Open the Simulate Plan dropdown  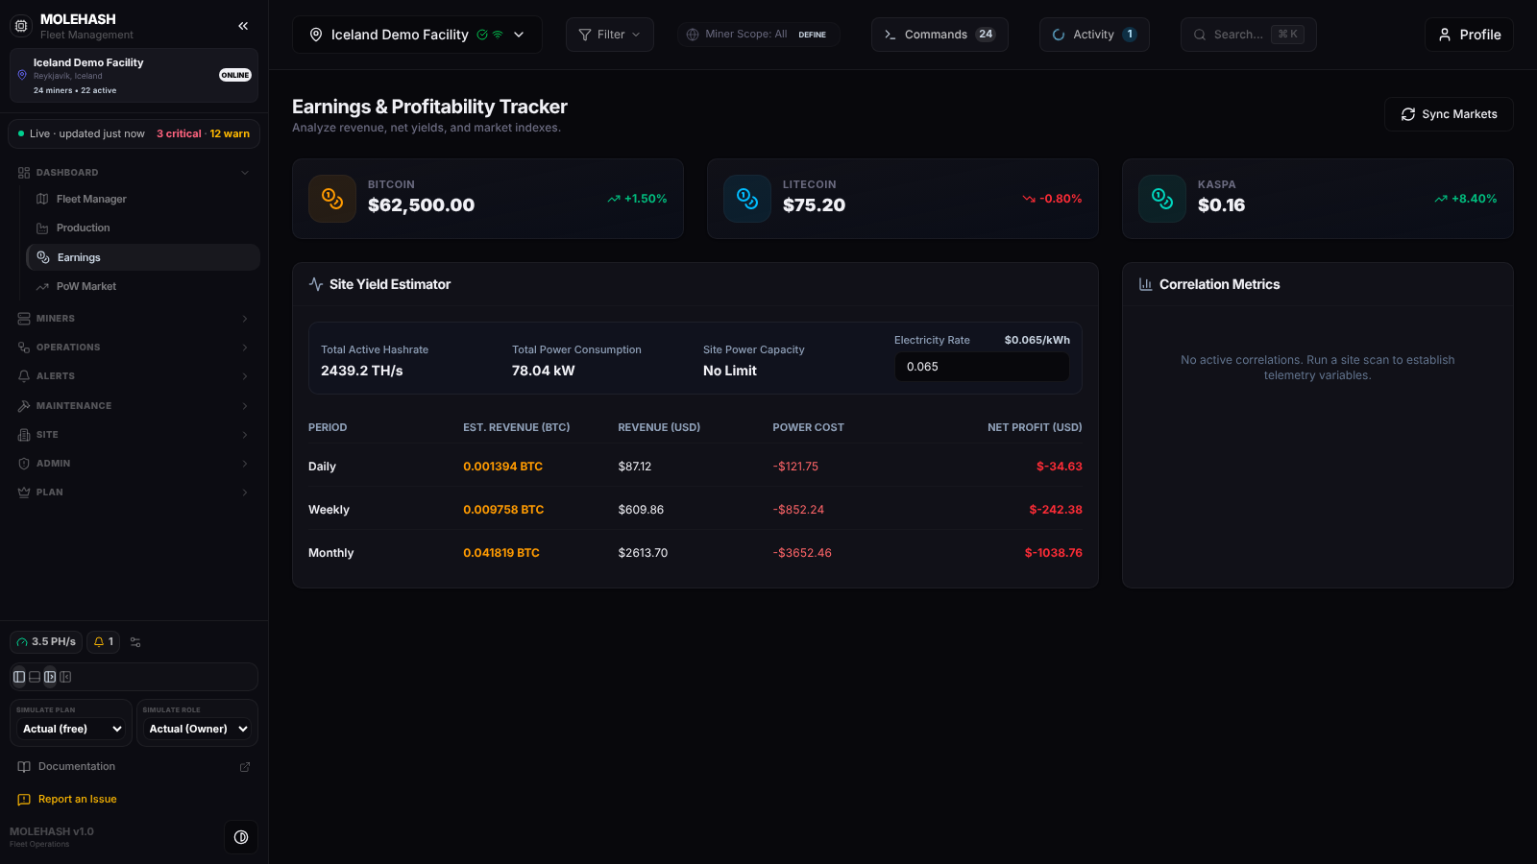click(x=72, y=729)
